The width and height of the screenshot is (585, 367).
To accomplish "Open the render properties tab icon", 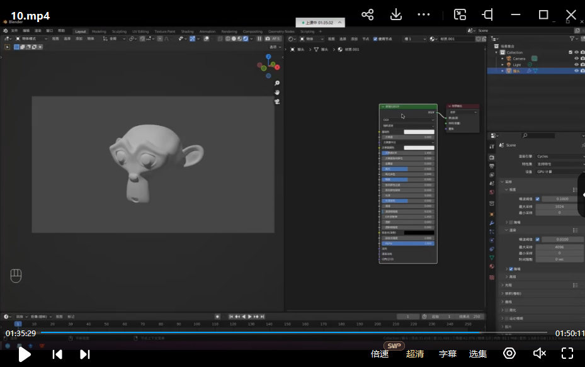I will click(x=492, y=157).
